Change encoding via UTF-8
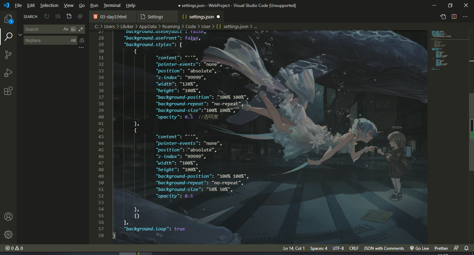 338,248
